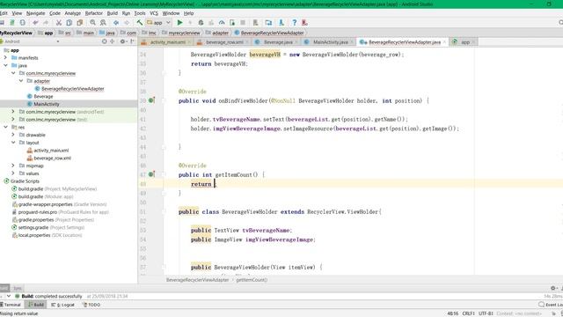This screenshot has height=317, width=563.
Task: Click the Undo arrow icon
Action: (x=35, y=23)
